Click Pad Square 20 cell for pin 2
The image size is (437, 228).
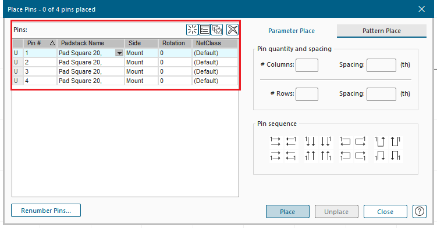[x=91, y=62]
